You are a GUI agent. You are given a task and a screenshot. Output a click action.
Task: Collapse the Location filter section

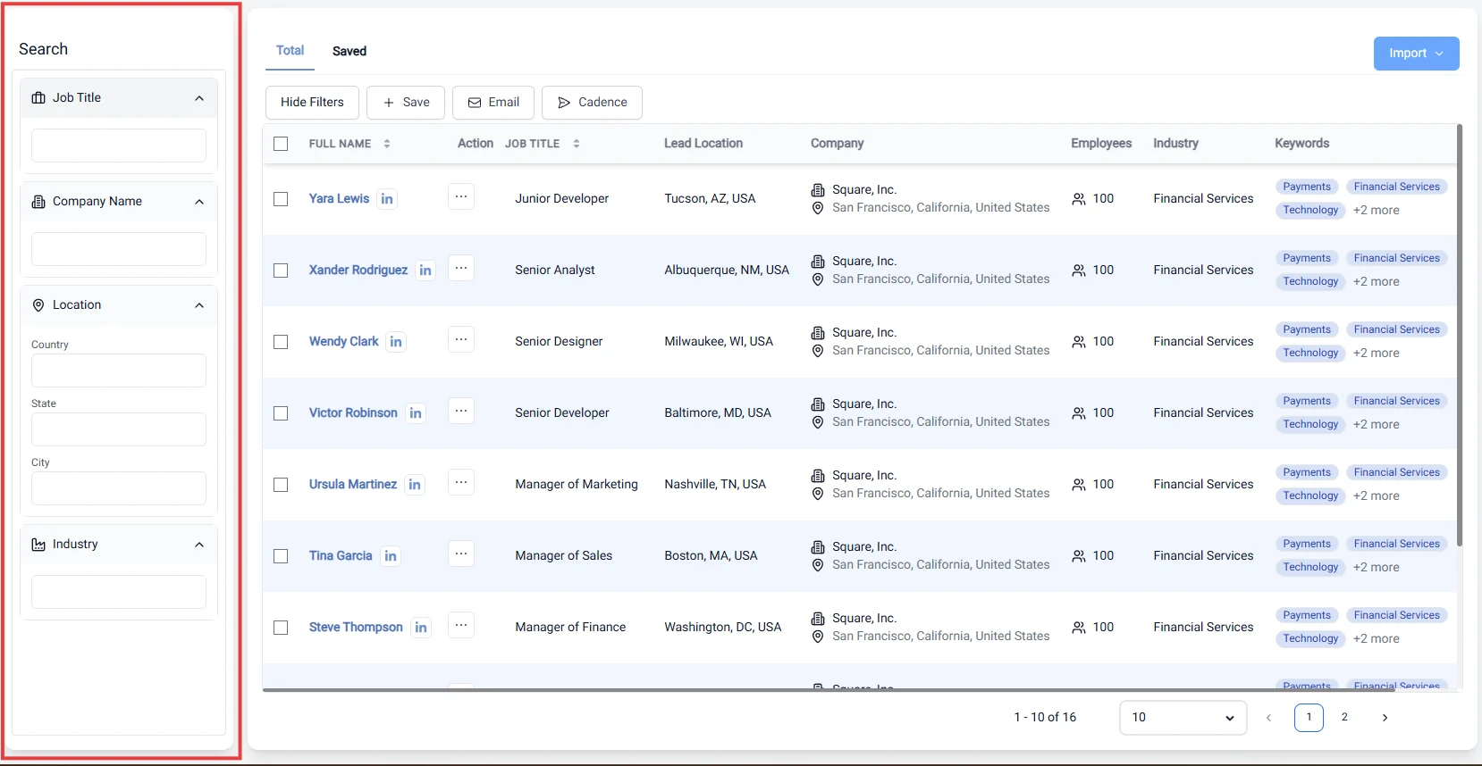click(x=199, y=305)
